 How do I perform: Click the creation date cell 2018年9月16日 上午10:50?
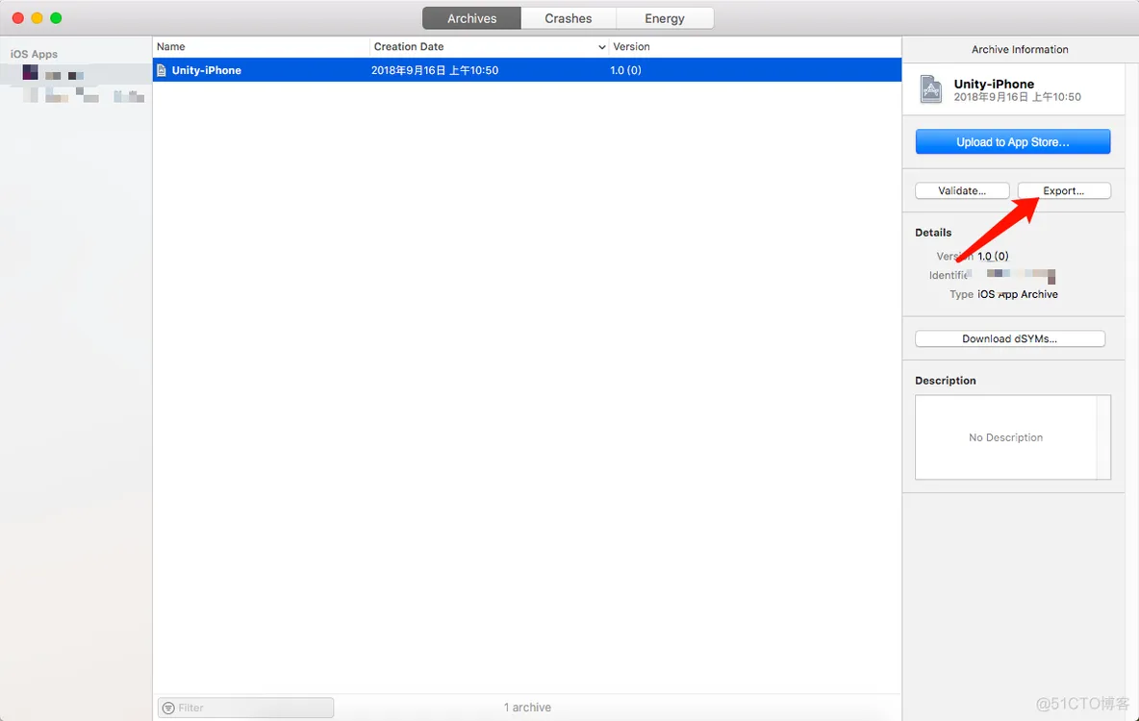click(x=435, y=70)
